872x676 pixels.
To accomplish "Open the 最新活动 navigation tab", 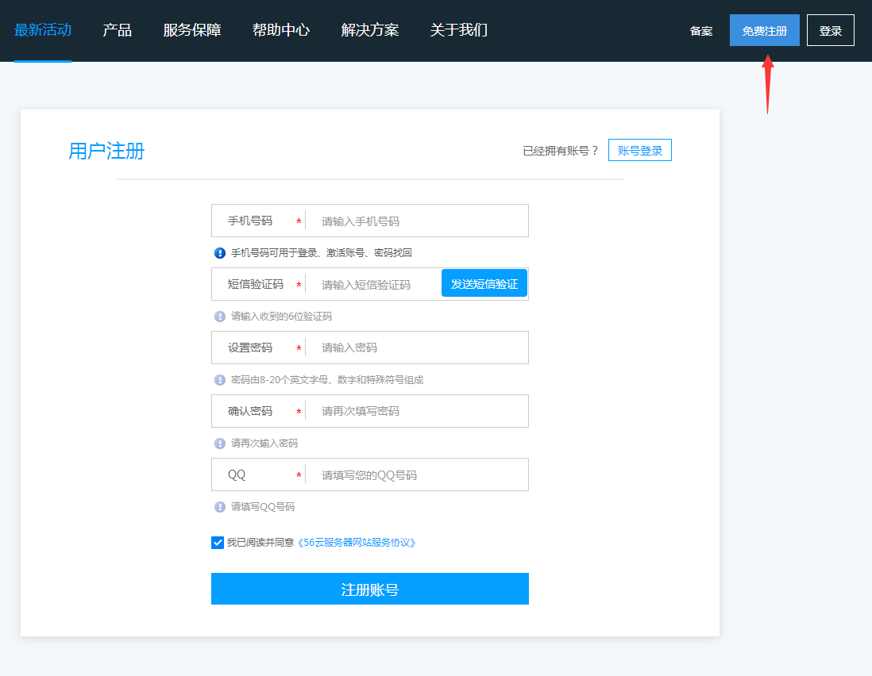I will point(43,31).
